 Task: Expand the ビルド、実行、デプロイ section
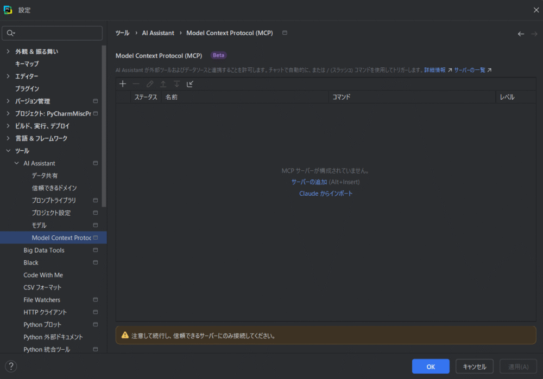pyautogui.click(x=8, y=126)
